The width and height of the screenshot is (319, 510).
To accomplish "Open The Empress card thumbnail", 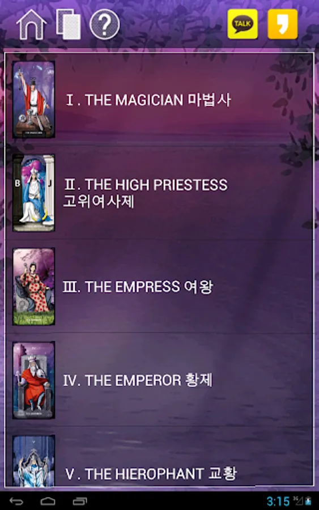I will [x=33, y=287].
